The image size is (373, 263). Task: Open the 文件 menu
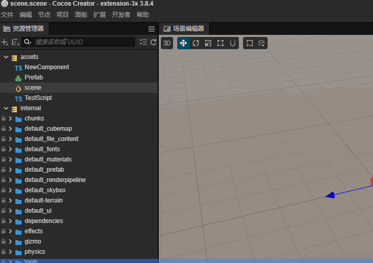click(7, 15)
